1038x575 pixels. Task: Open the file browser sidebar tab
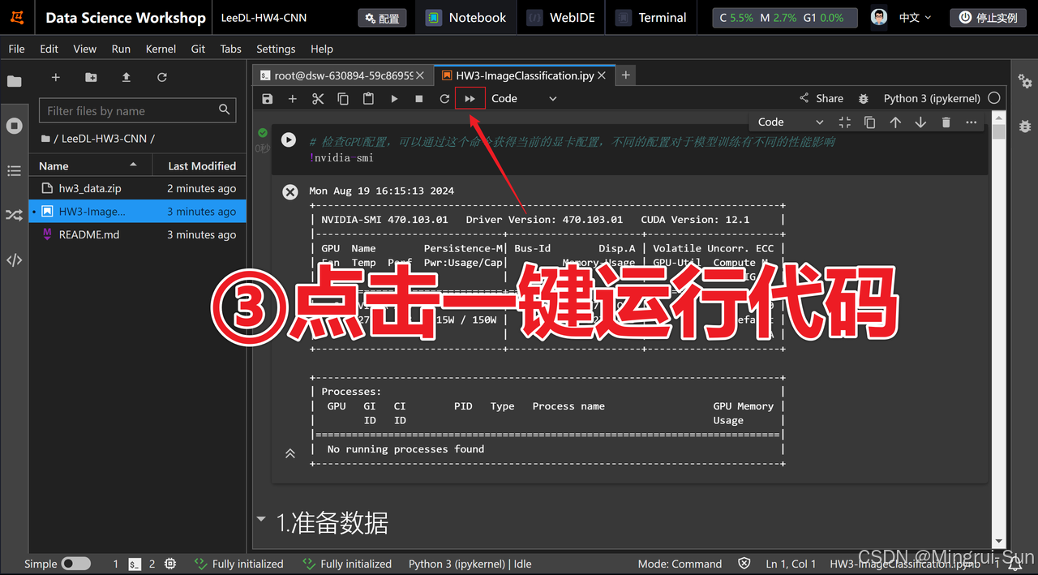pyautogui.click(x=15, y=81)
